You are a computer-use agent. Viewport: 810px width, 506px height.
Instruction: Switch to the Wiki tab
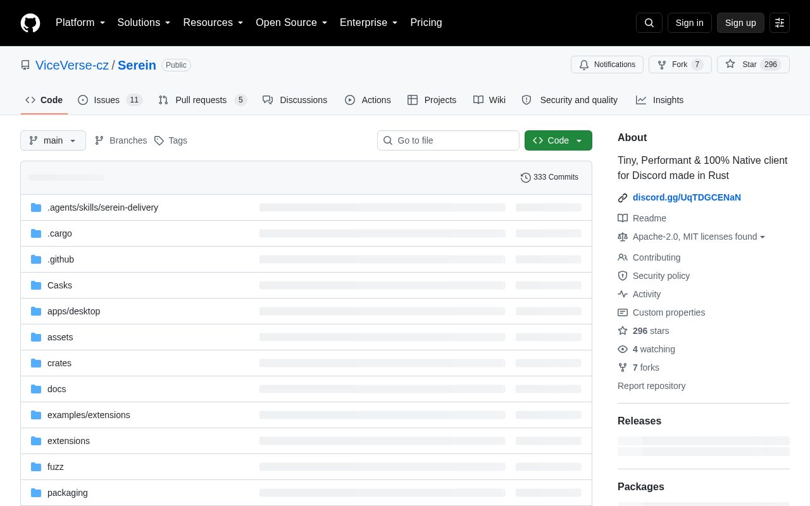click(x=489, y=100)
